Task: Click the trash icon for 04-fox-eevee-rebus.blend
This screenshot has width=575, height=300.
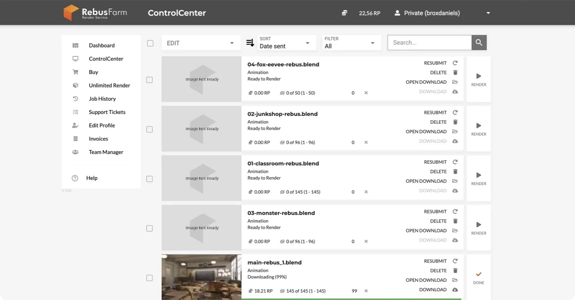Action: click(x=455, y=73)
